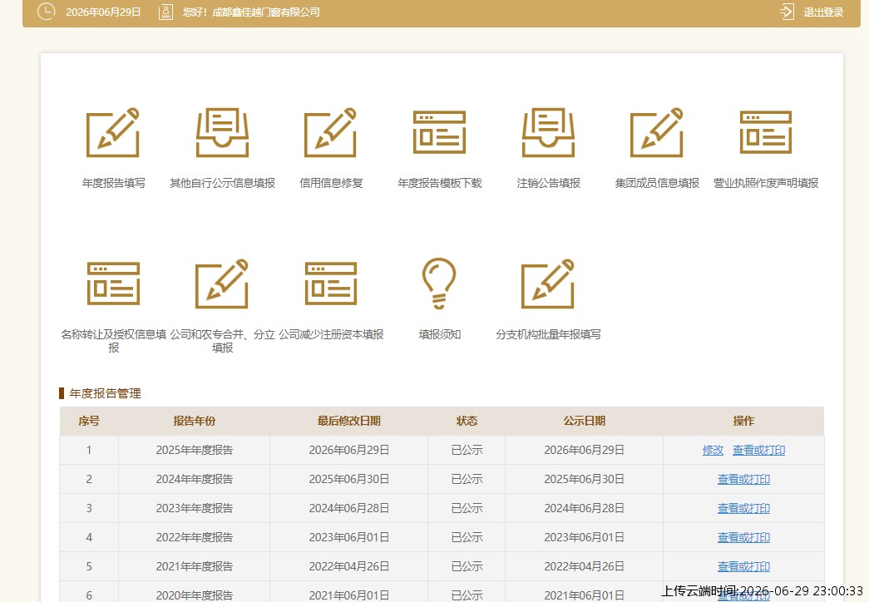Open the 公司减少注册资本填报 icon

pyautogui.click(x=331, y=284)
